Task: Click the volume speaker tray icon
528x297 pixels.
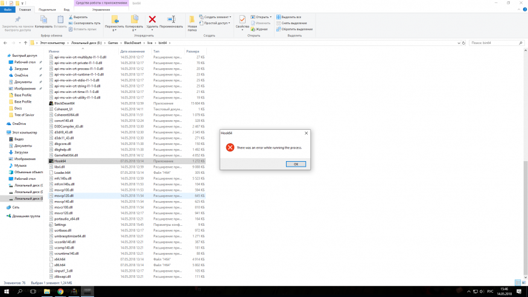Action: 482,292
